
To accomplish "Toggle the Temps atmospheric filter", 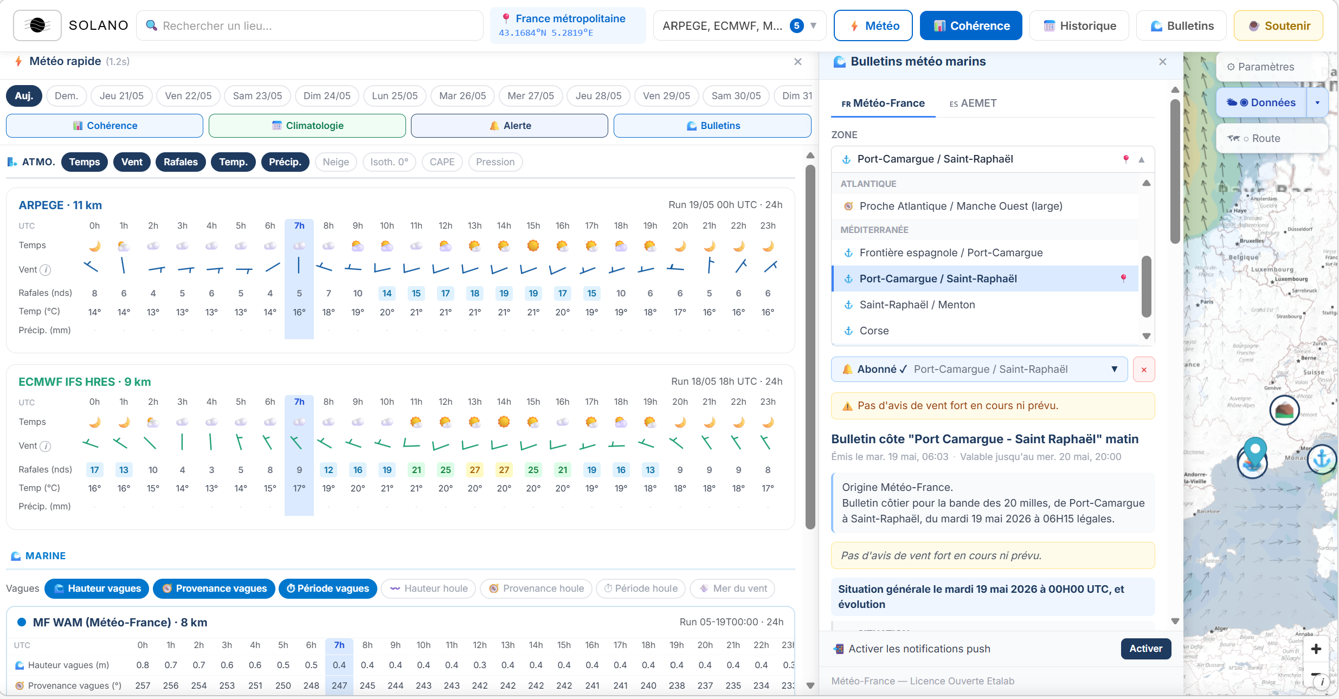I will click(x=85, y=162).
